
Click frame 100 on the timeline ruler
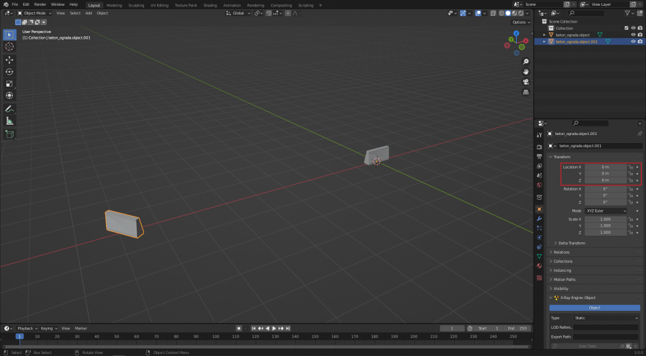(216, 337)
